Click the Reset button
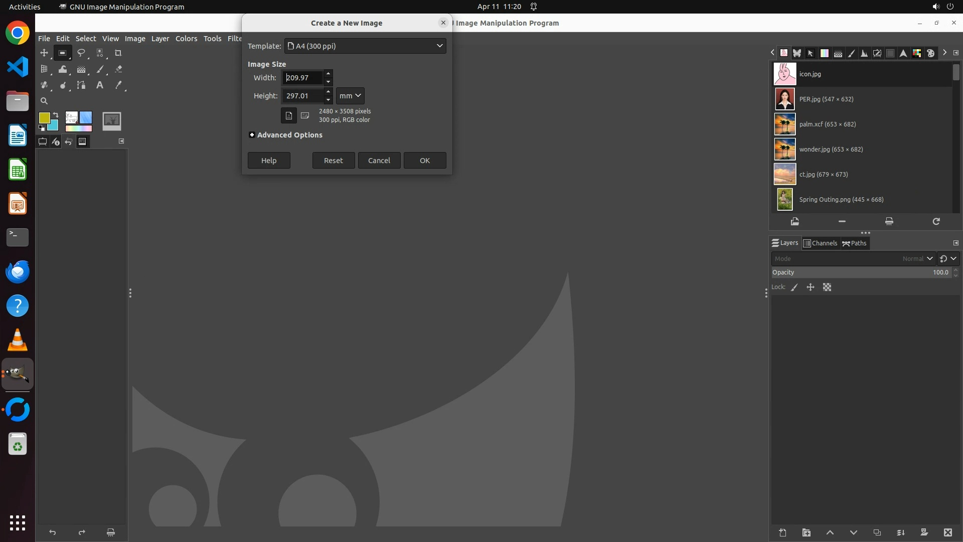The image size is (963, 542). tap(333, 161)
